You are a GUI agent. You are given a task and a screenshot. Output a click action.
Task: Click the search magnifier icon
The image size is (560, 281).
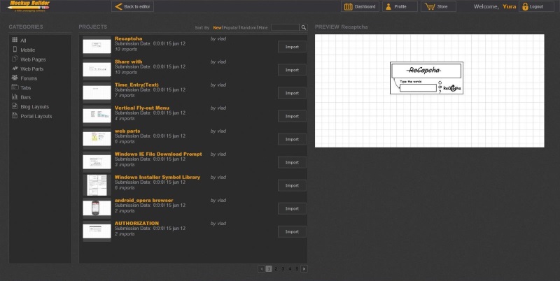click(303, 27)
